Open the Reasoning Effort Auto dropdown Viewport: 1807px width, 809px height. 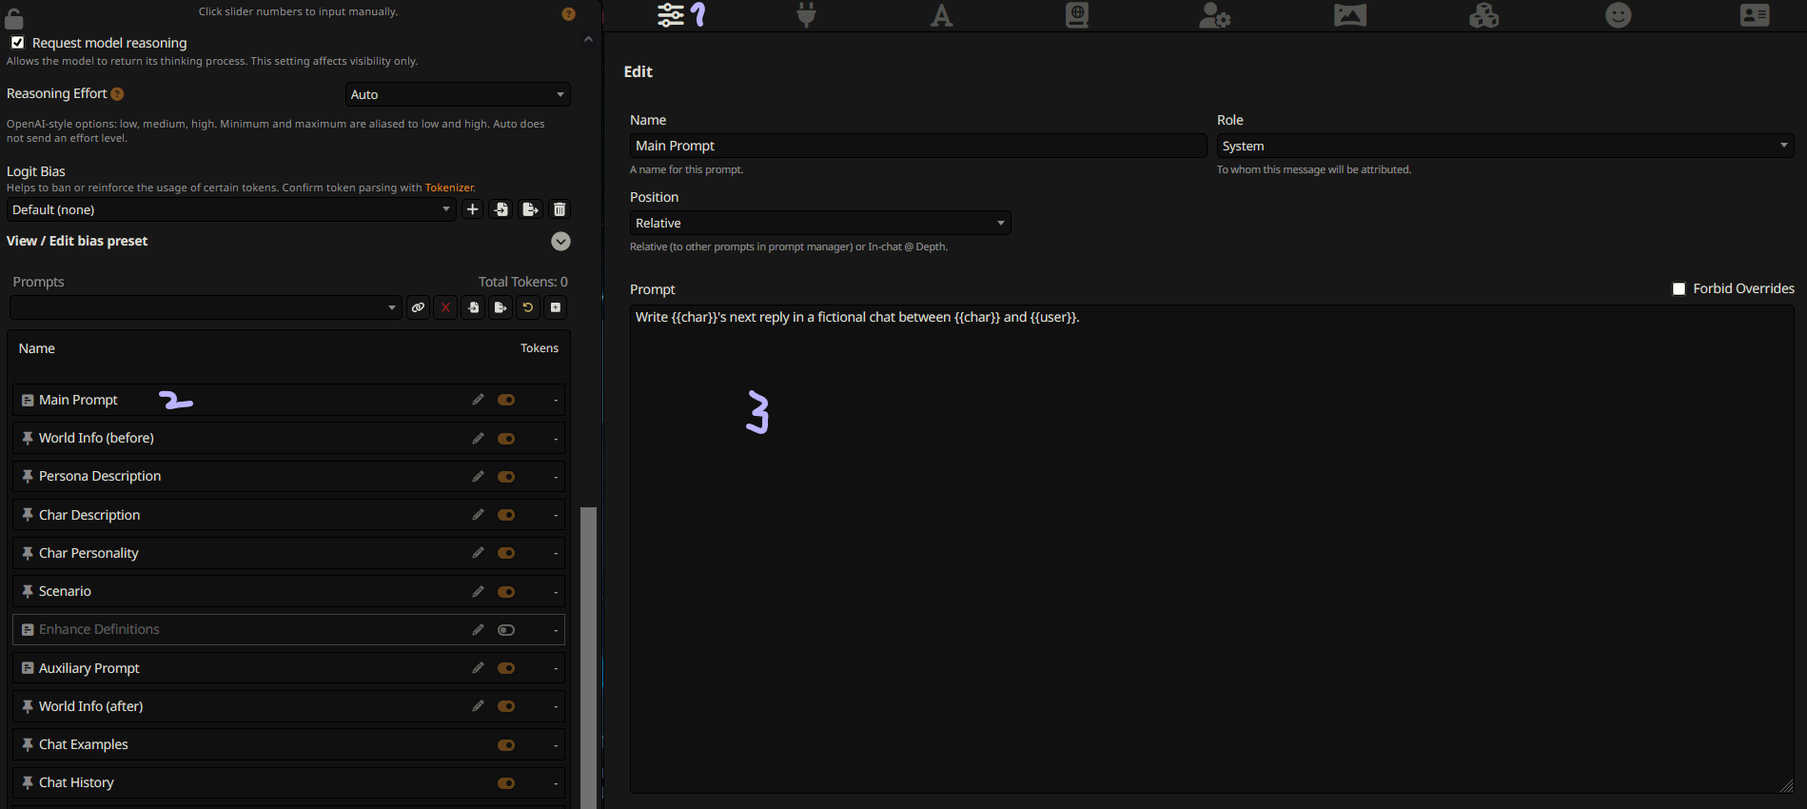point(458,94)
